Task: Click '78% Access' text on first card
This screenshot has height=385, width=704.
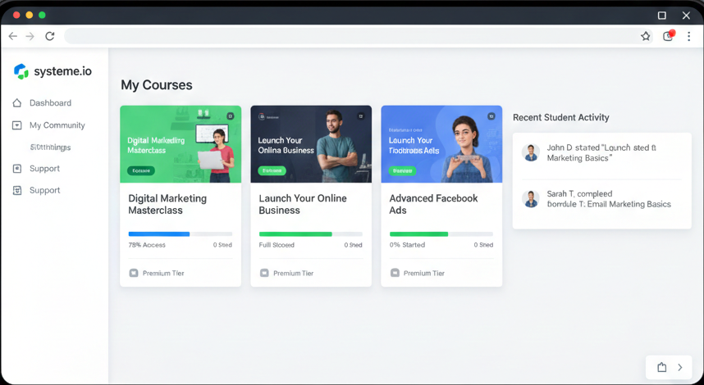Action: tap(147, 245)
